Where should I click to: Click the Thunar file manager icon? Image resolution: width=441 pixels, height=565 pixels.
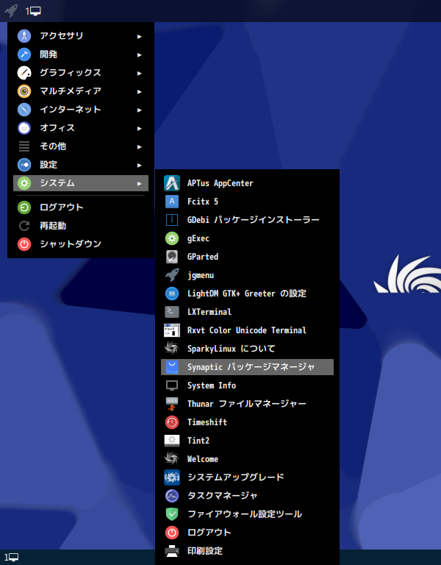(172, 404)
